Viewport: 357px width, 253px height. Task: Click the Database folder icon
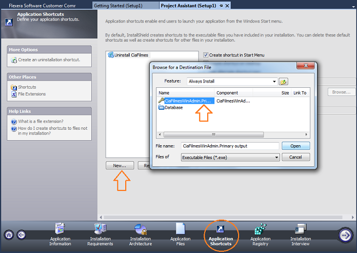pos(162,107)
